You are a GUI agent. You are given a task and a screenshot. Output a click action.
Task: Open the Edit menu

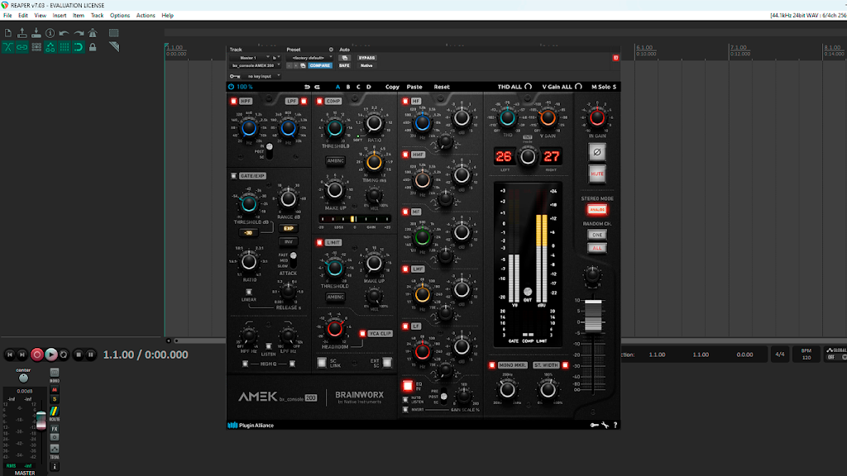pyautogui.click(x=22, y=16)
